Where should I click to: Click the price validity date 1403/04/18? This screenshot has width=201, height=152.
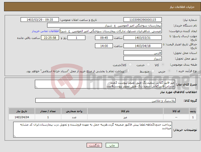[143, 46]
